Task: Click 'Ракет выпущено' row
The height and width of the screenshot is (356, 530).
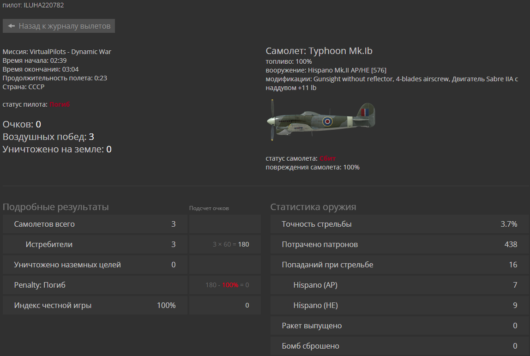Action: 399,326
